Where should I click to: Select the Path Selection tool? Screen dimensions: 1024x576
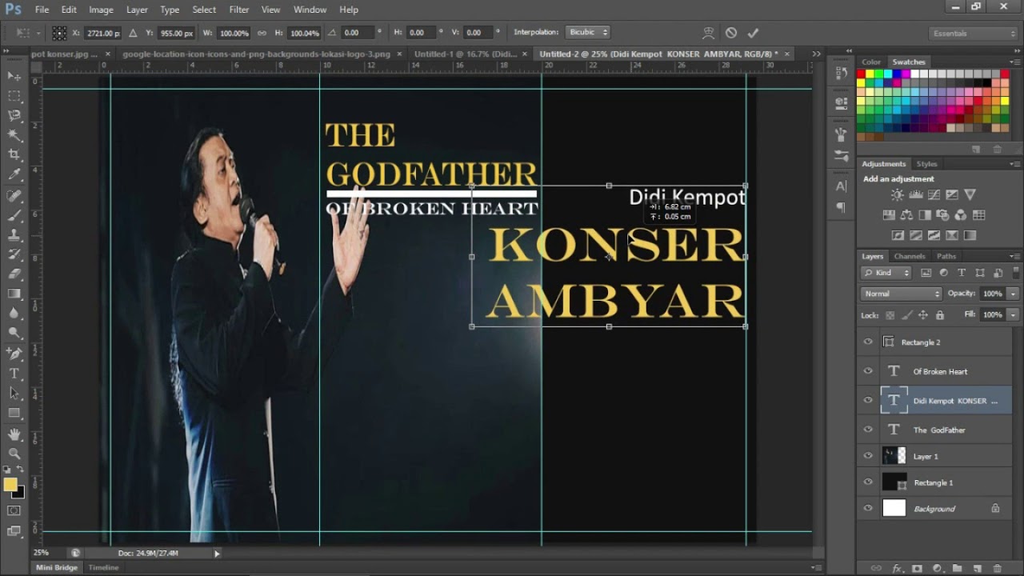coord(14,393)
